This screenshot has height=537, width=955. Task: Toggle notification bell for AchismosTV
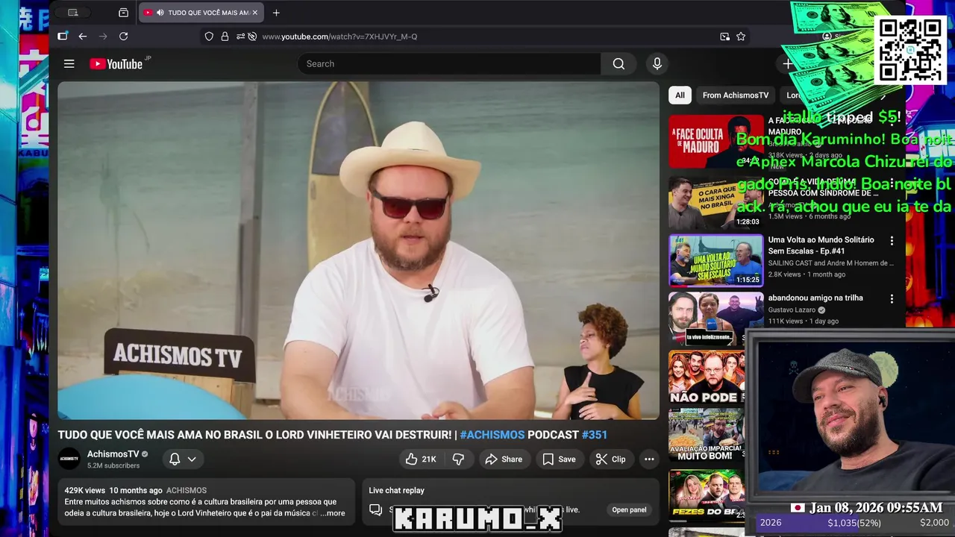175,459
